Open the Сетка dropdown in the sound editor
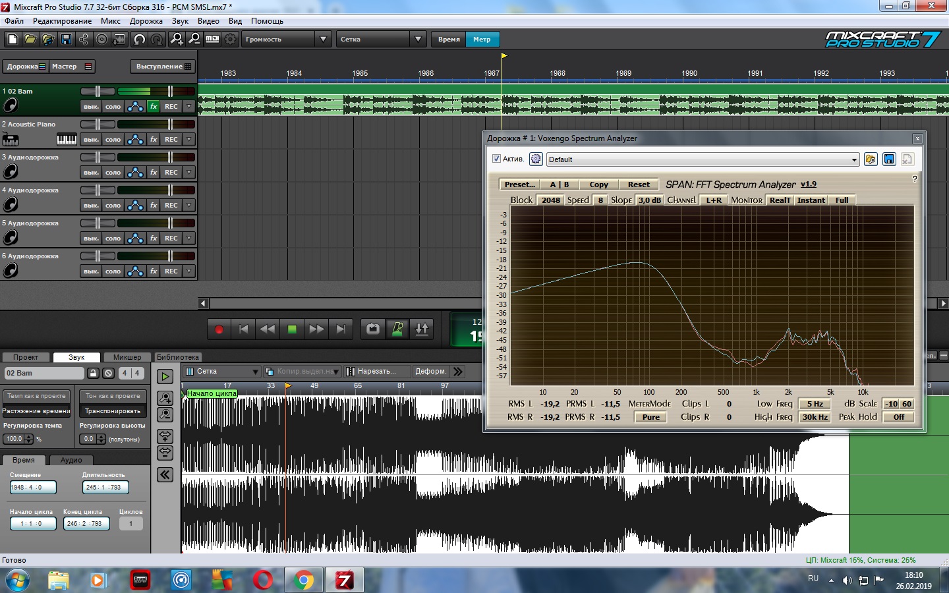 click(255, 372)
